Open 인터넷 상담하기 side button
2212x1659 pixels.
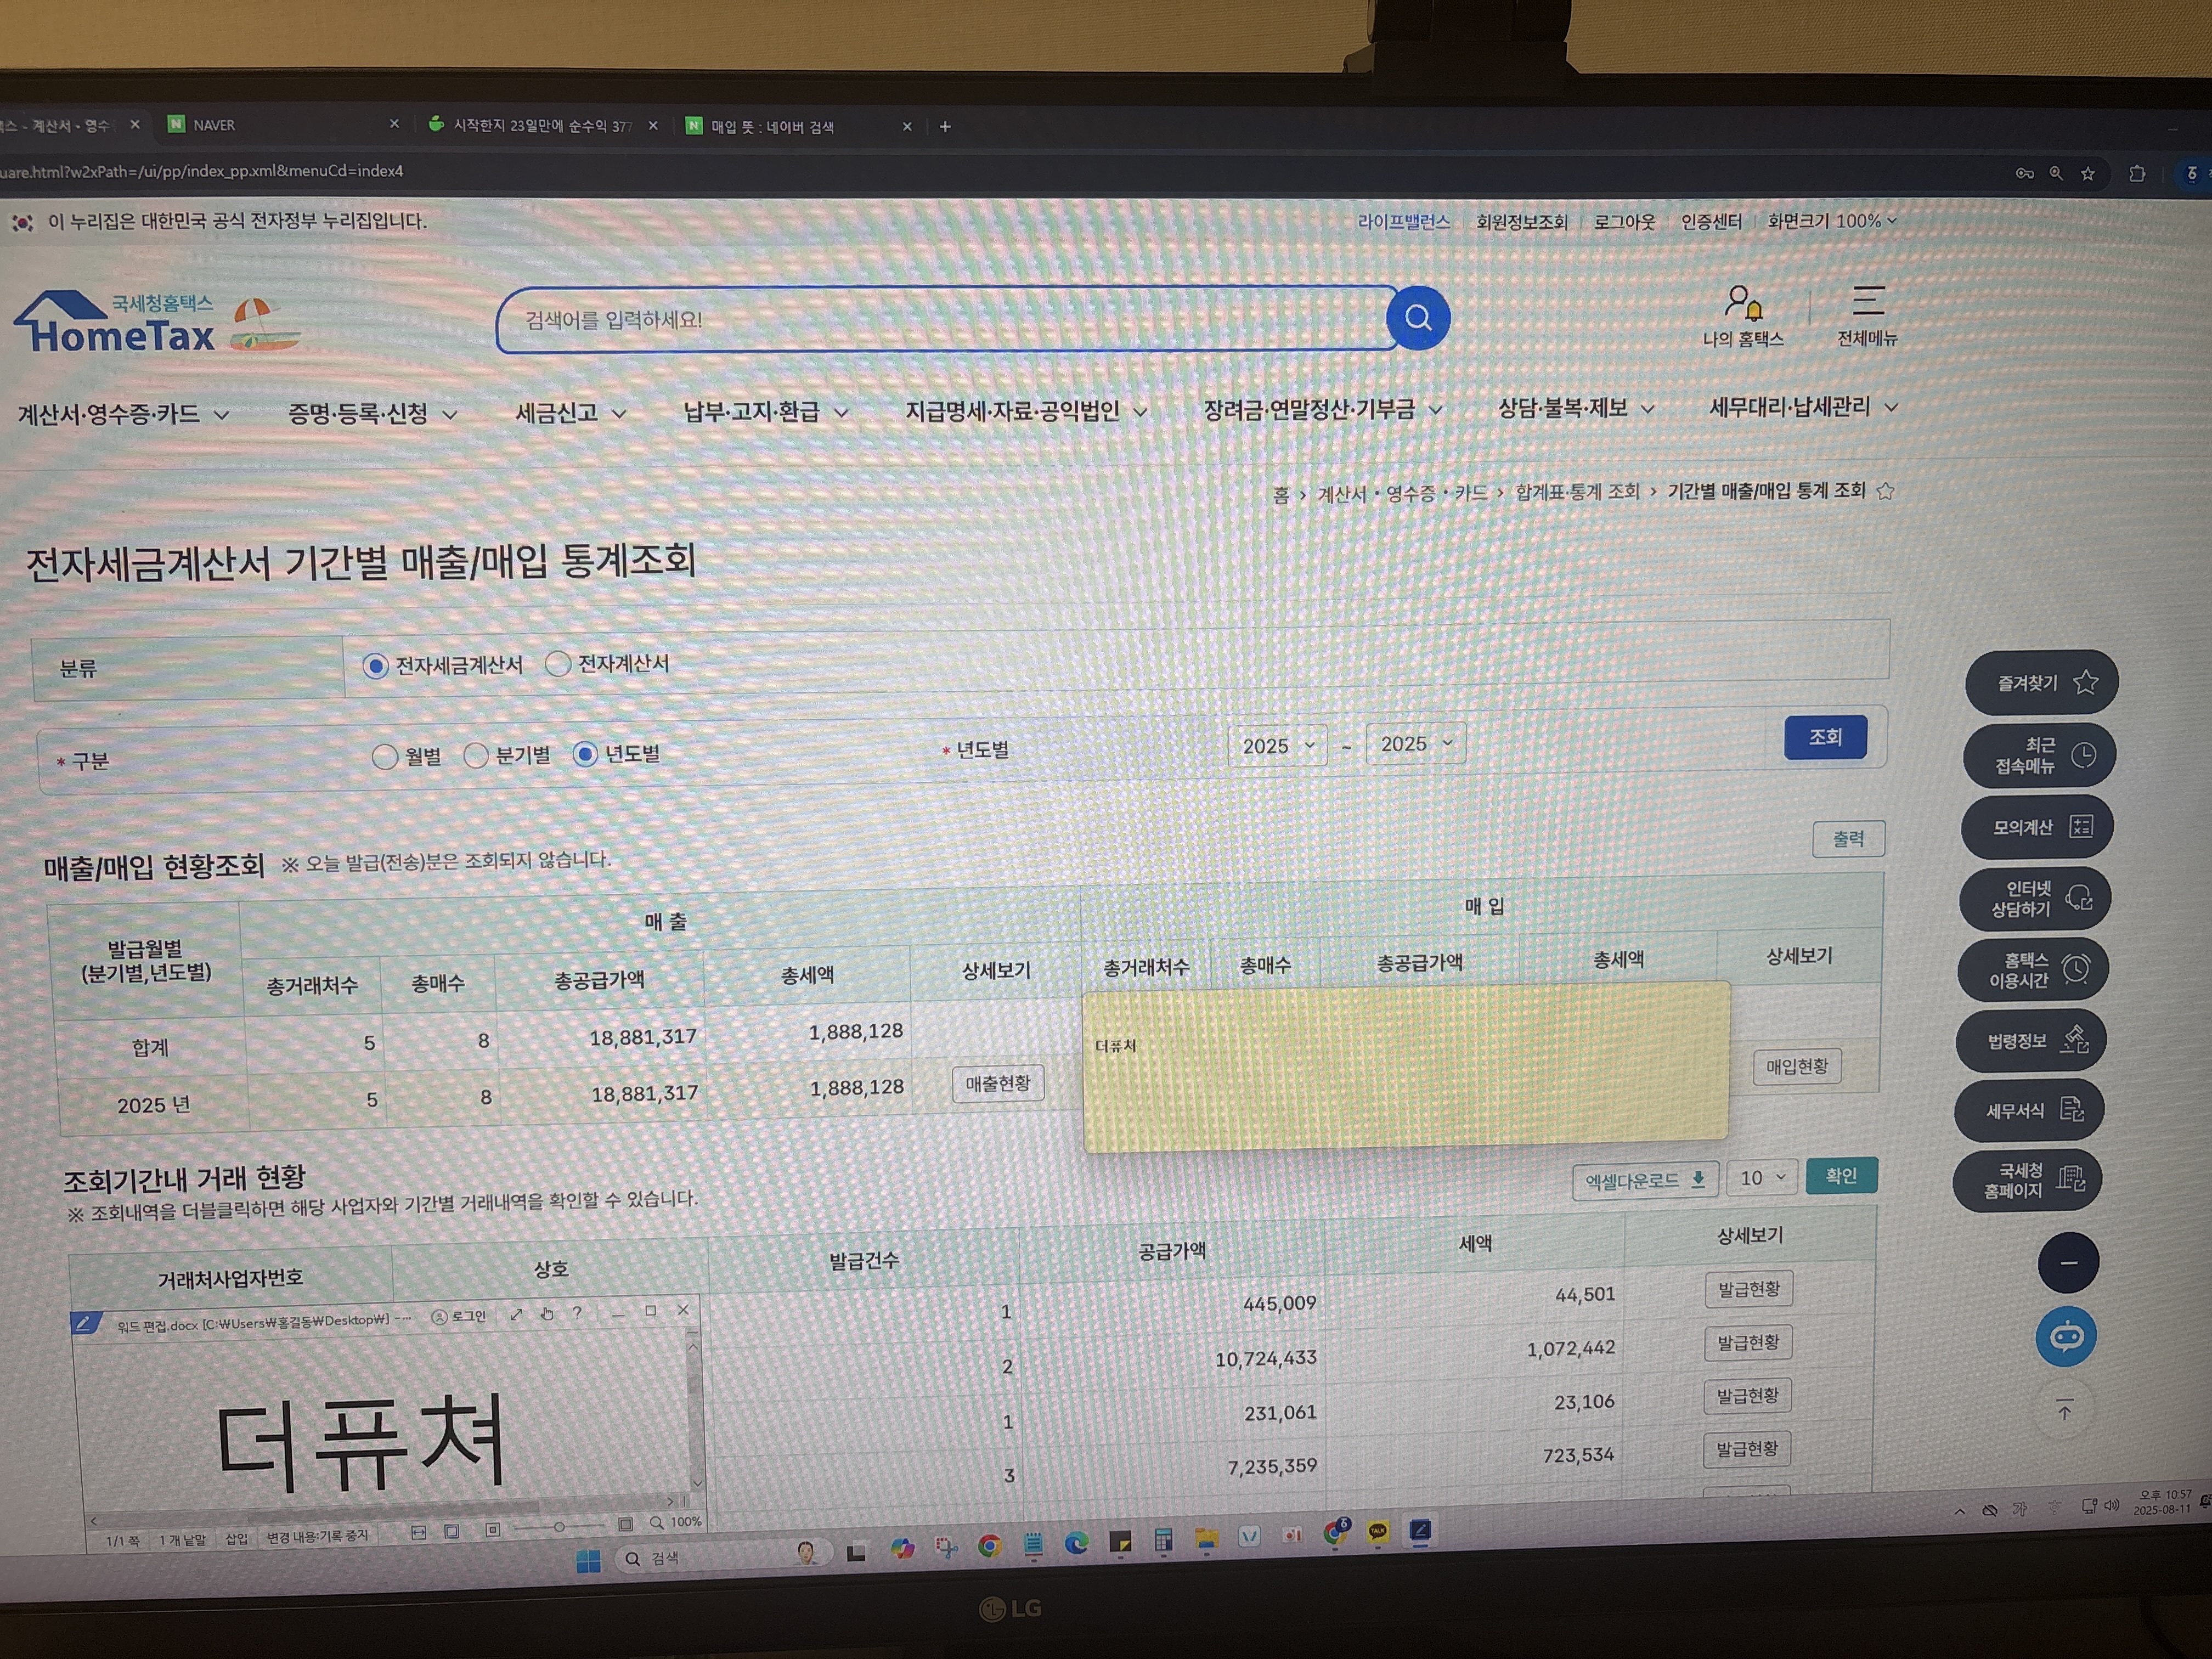[2035, 898]
